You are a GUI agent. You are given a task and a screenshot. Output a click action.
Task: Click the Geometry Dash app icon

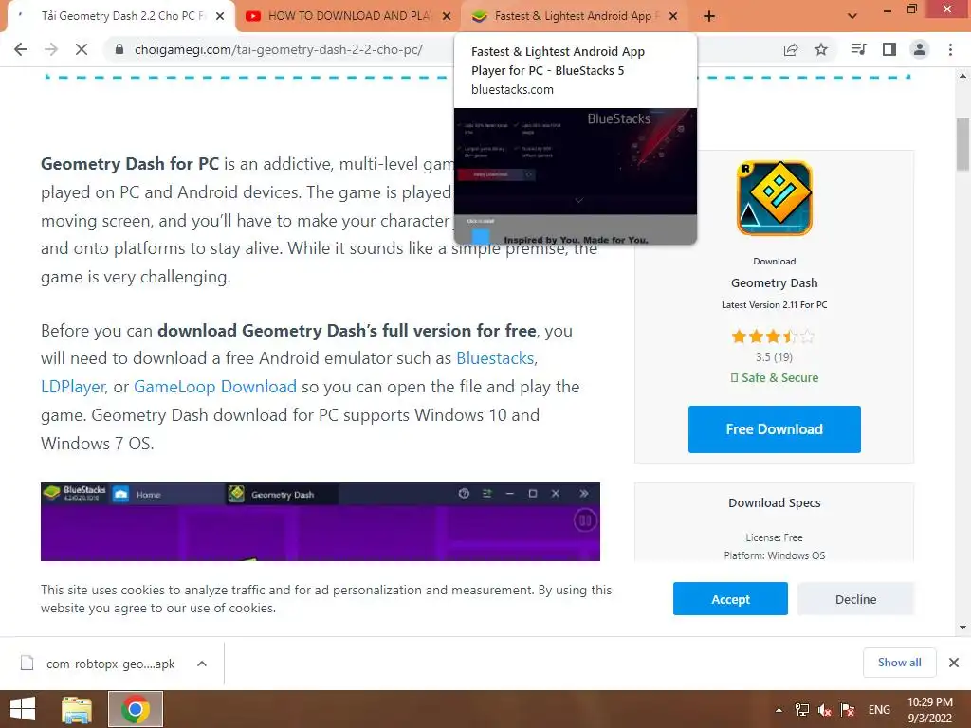click(x=774, y=198)
